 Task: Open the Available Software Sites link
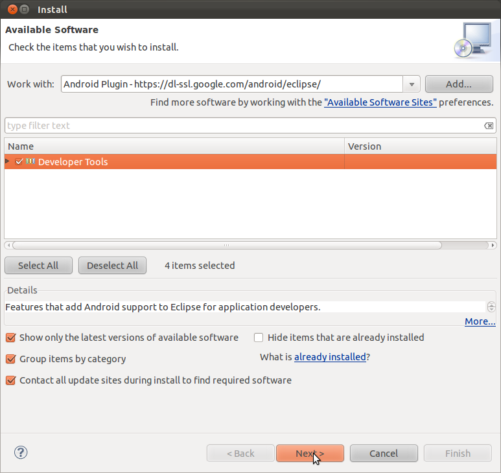(x=380, y=102)
